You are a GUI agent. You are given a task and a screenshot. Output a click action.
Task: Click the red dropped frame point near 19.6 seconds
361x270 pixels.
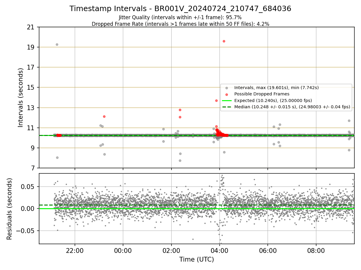point(224,41)
